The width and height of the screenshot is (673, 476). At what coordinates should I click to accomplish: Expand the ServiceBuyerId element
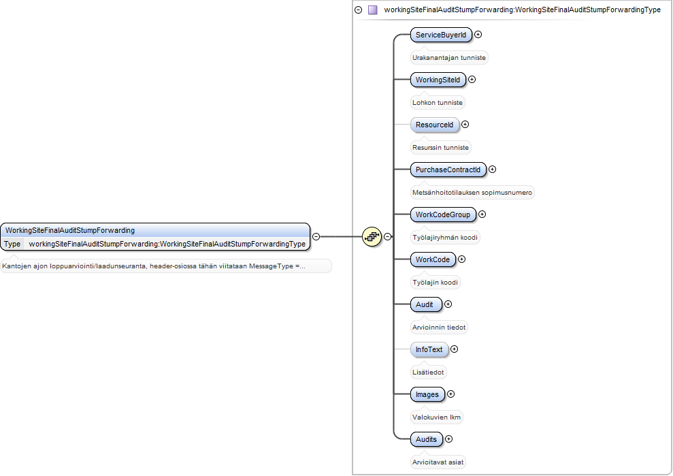tap(478, 34)
